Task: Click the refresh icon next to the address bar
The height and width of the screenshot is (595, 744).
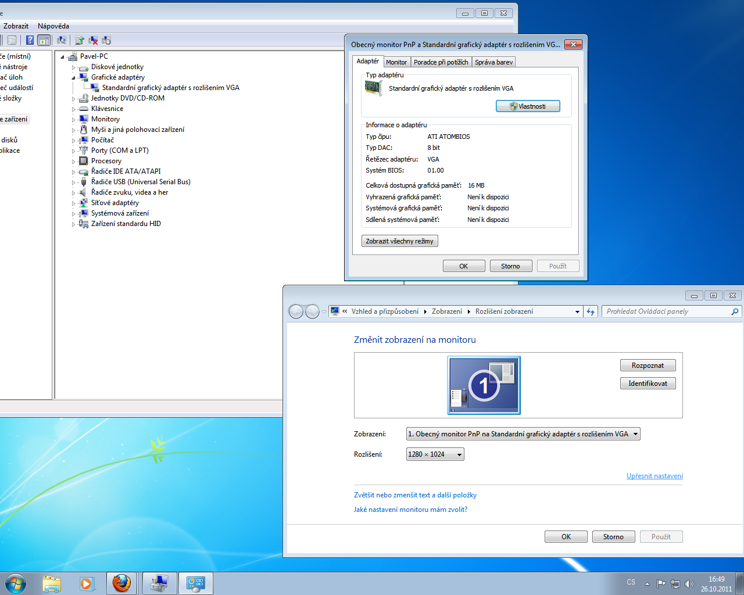Action: click(x=591, y=311)
